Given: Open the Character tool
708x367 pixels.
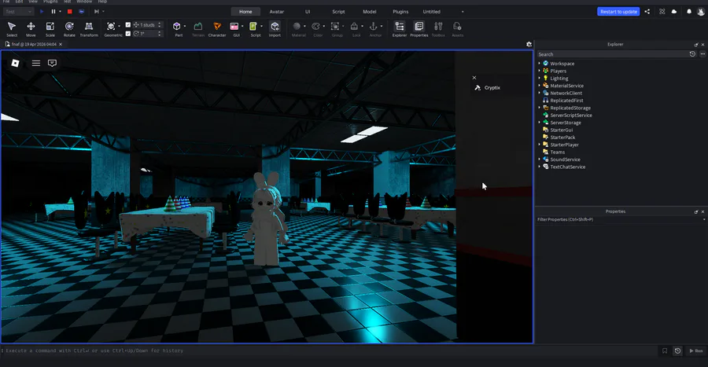Looking at the screenshot, I should pyautogui.click(x=217, y=29).
